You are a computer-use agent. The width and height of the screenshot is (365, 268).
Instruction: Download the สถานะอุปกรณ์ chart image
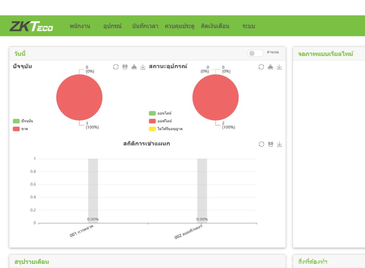point(279,67)
